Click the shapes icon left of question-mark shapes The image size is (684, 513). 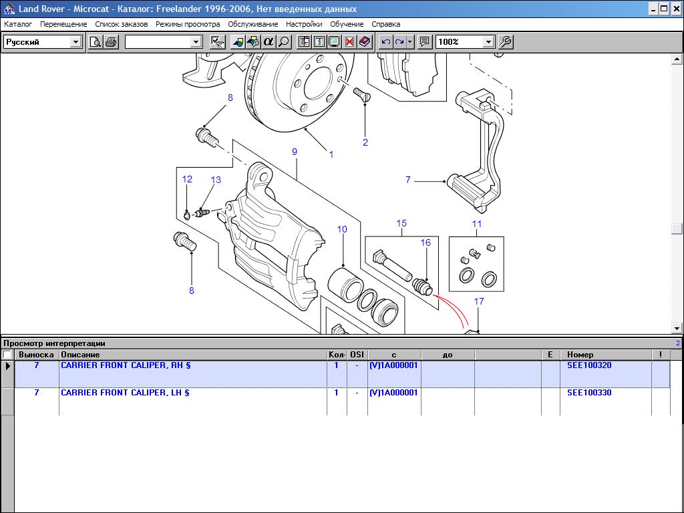point(238,42)
